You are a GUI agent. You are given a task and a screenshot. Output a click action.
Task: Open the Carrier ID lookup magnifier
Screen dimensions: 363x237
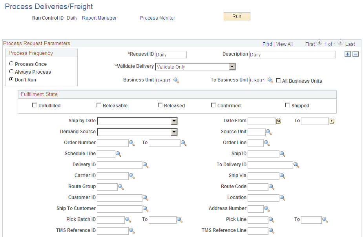[x=132, y=176]
